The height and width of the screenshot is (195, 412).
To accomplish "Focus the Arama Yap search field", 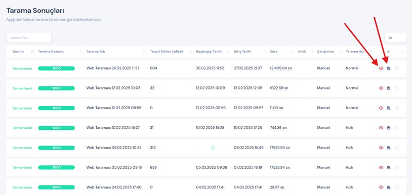I will pyautogui.click(x=29, y=38).
